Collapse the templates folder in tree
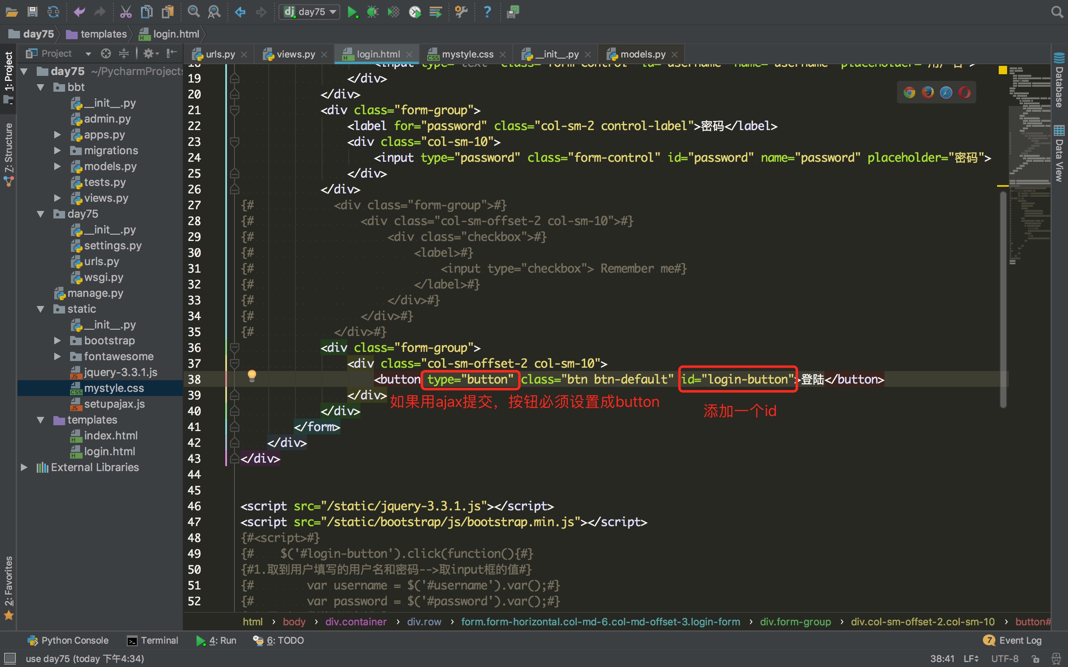 (x=40, y=419)
